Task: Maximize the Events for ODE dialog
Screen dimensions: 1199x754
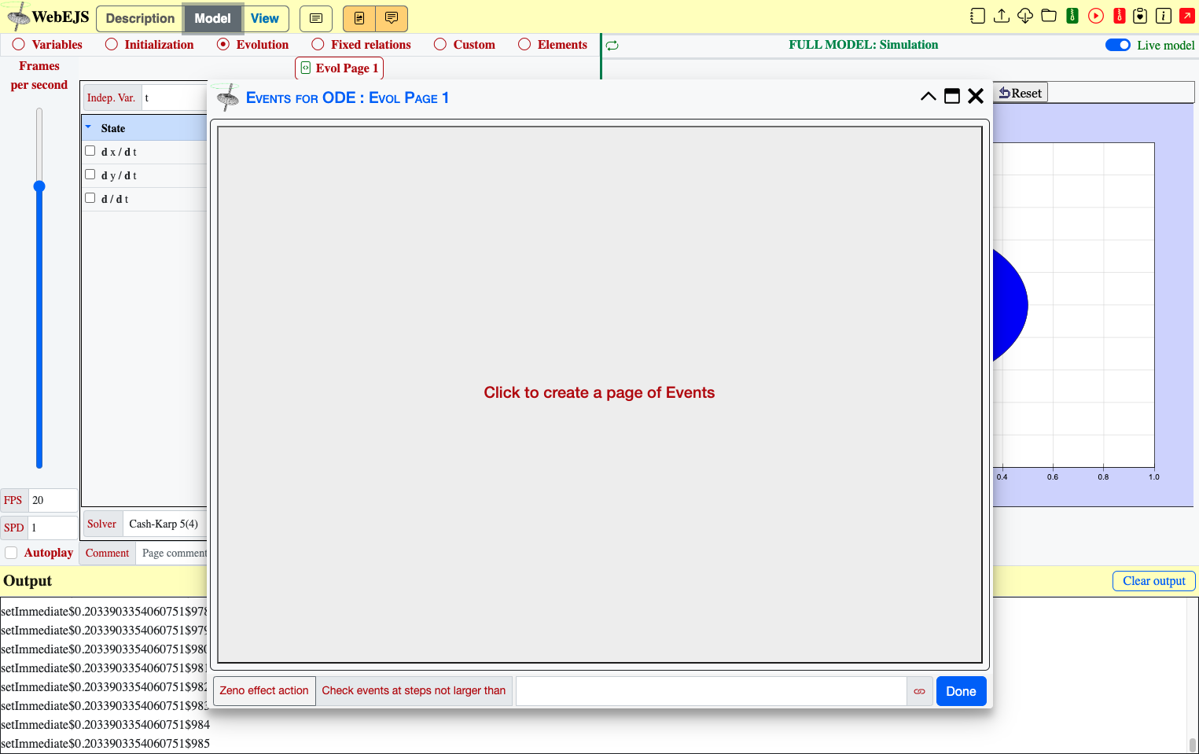Action: point(952,96)
